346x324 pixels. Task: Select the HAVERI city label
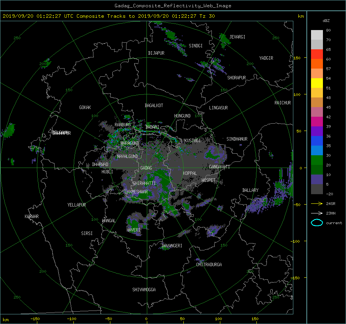coord(133,230)
